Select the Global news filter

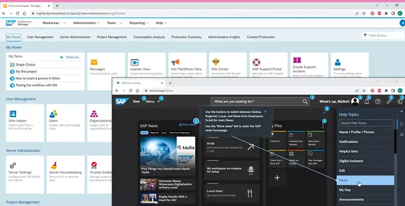point(144,132)
